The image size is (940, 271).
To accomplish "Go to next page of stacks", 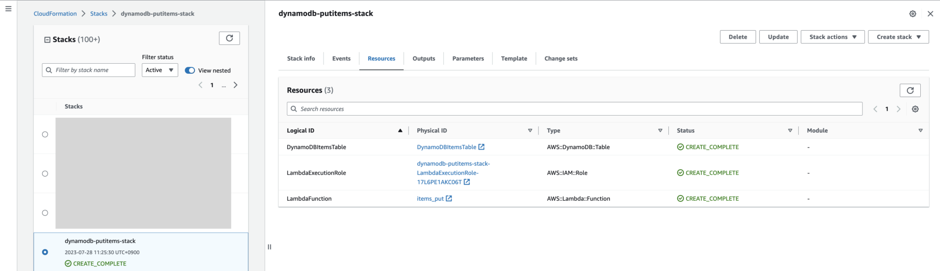I will click(x=235, y=85).
